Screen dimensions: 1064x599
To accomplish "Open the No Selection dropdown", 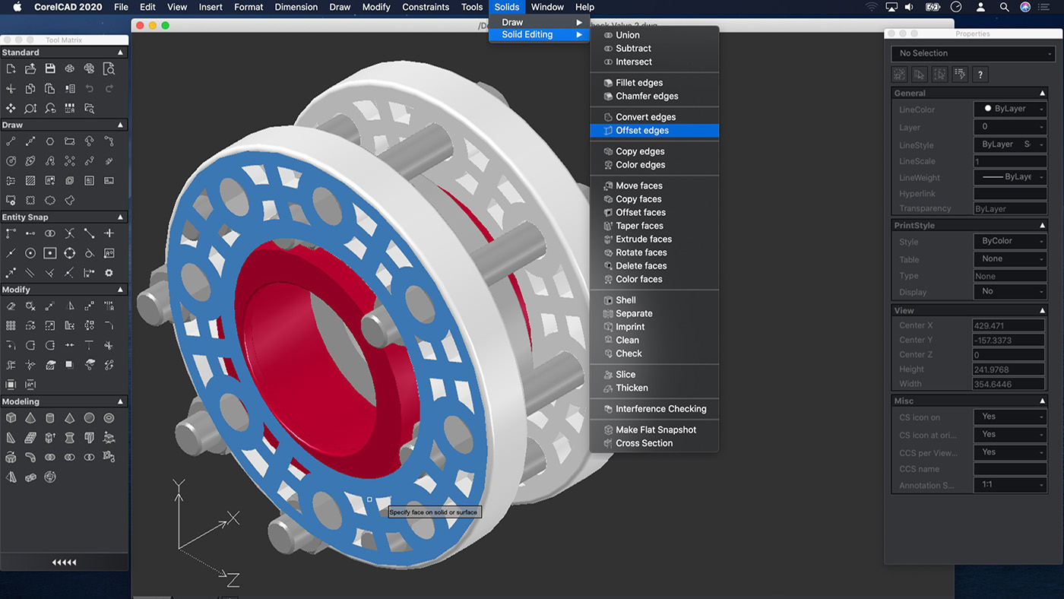I will click(973, 53).
